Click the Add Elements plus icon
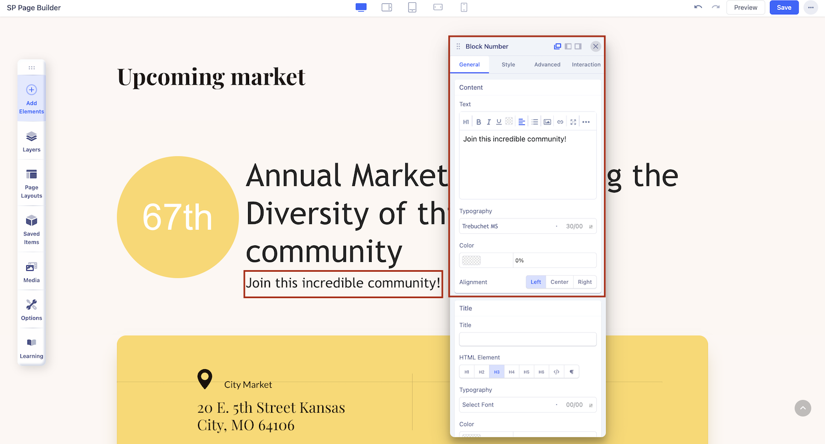The image size is (825, 444). 31,90
